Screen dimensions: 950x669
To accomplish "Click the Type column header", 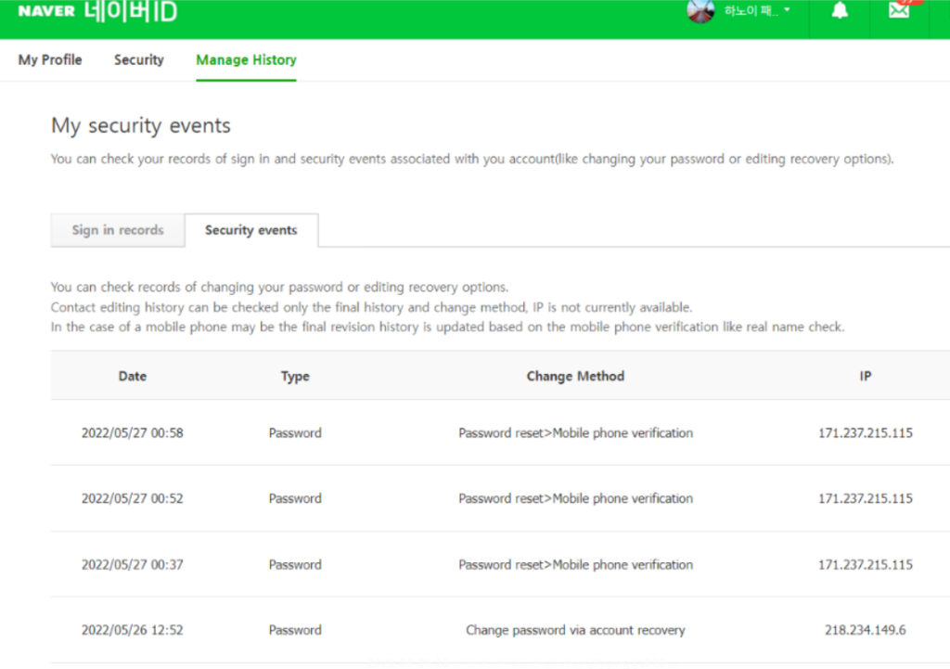I will pyautogui.click(x=295, y=377).
